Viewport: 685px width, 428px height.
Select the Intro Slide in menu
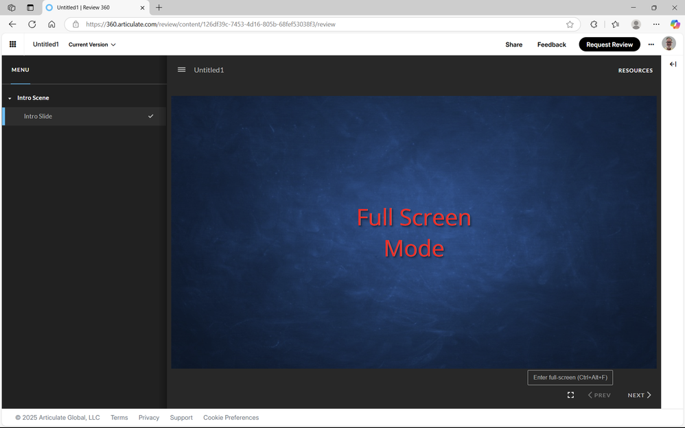coord(38,117)
